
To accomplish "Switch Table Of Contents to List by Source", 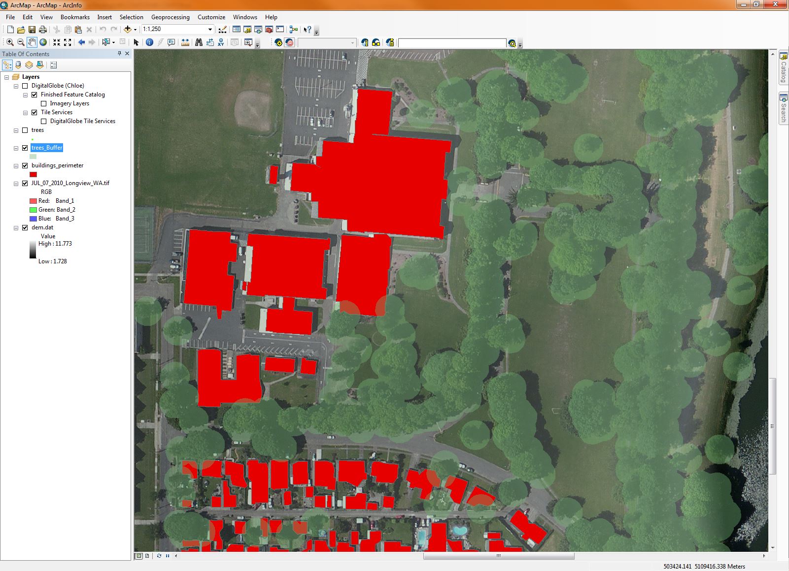I will click(x=18, y=64).
